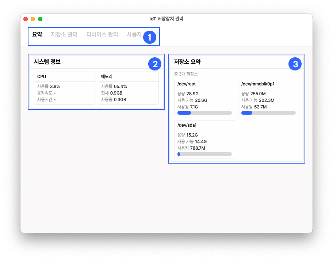Screen dimensions: 333x260
Task: Click 사용됨 788.7M value
Action: (x=198, y=148)
